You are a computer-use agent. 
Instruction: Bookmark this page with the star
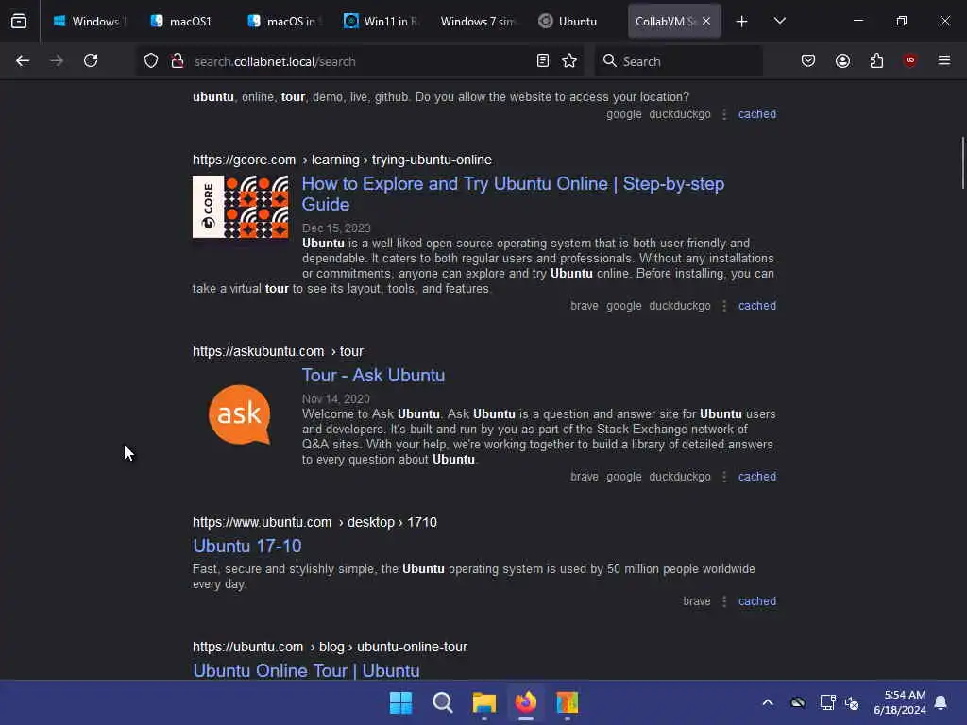point(569,60)
